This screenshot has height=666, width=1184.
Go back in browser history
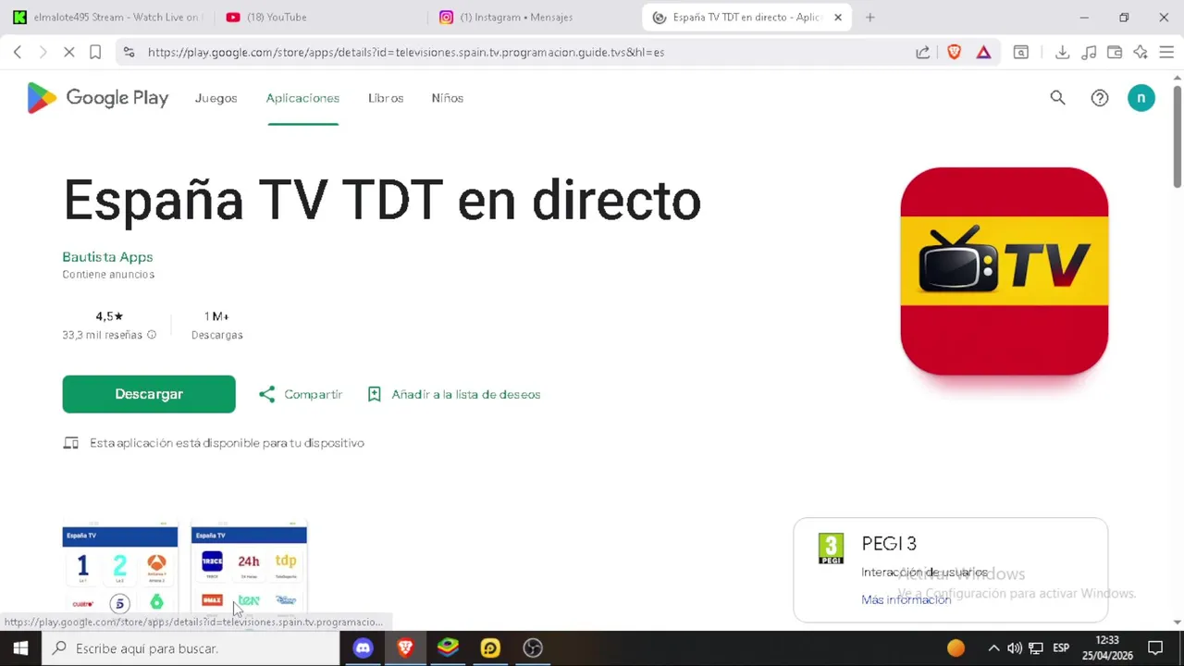(x=18, y=53)
